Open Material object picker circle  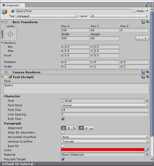pyautogui.click(x=147, y=155)
